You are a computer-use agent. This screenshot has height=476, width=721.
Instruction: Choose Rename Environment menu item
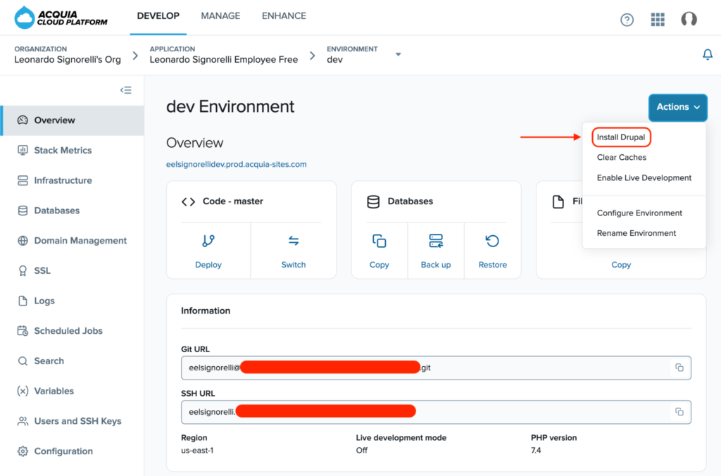(637, 233)
